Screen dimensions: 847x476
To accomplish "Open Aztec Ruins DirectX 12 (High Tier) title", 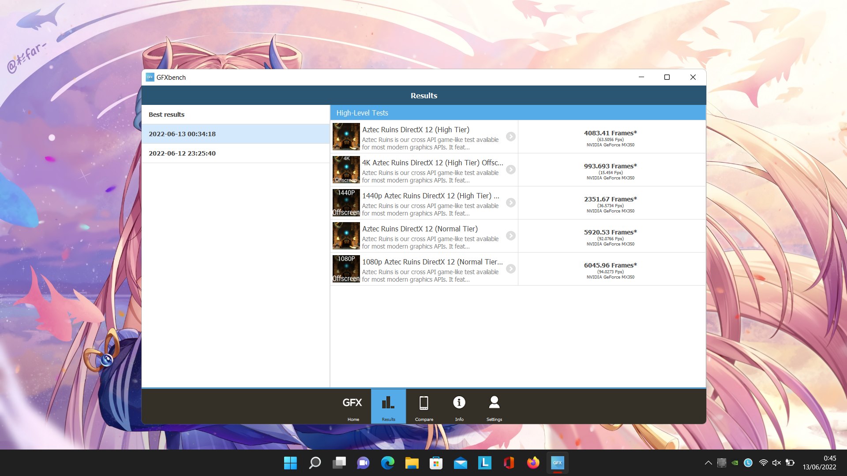I will pos(416,130).
